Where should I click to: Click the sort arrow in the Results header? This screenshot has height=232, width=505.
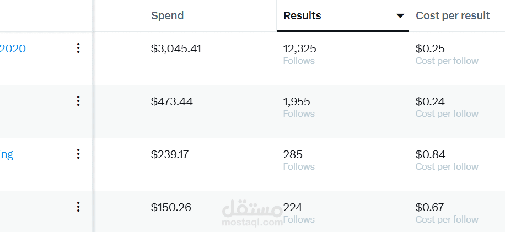400,16
